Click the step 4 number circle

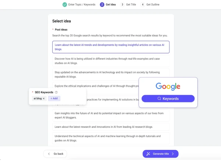143,4
